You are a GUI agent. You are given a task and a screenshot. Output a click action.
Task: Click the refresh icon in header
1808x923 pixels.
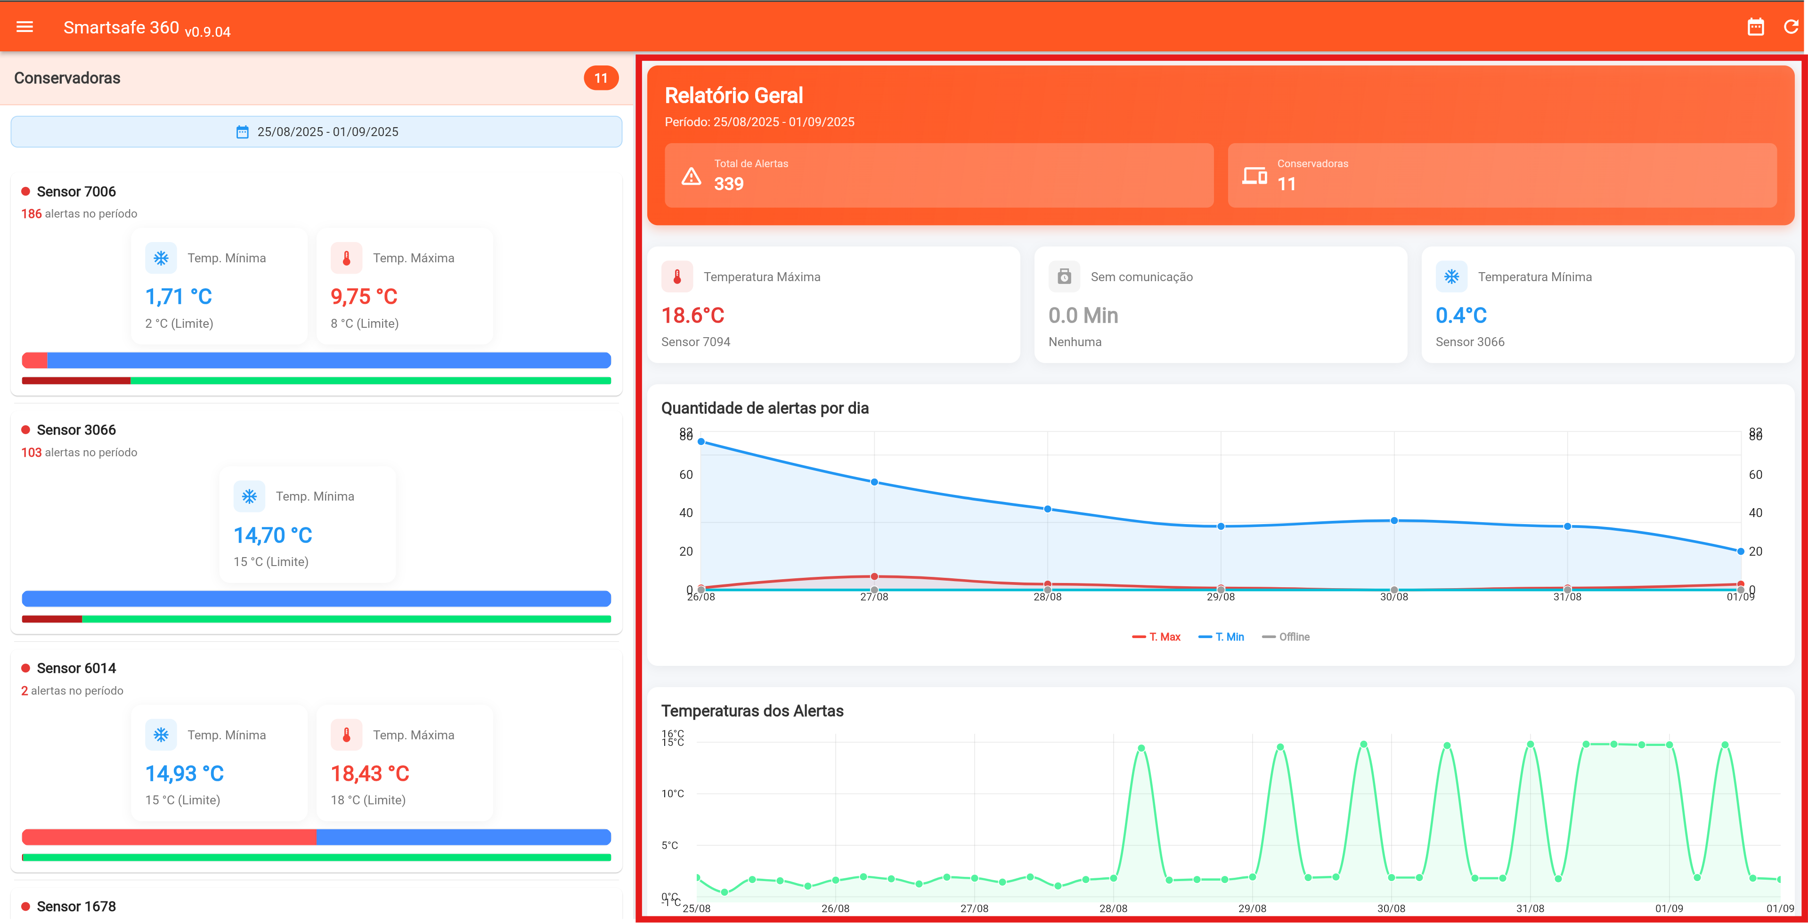1791,27
